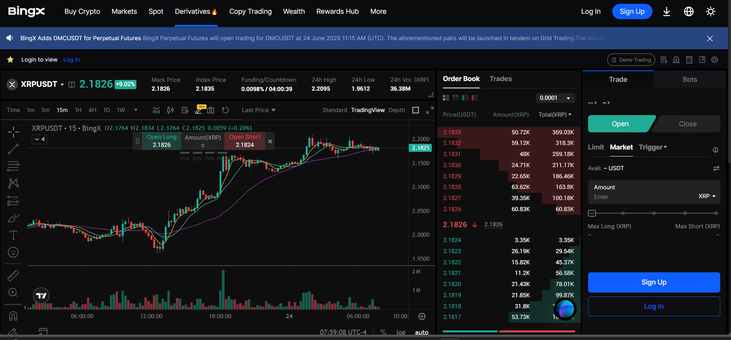Select the bids-only order book view
The height and width of the screenshot is (340, 731).
[465, 98]
